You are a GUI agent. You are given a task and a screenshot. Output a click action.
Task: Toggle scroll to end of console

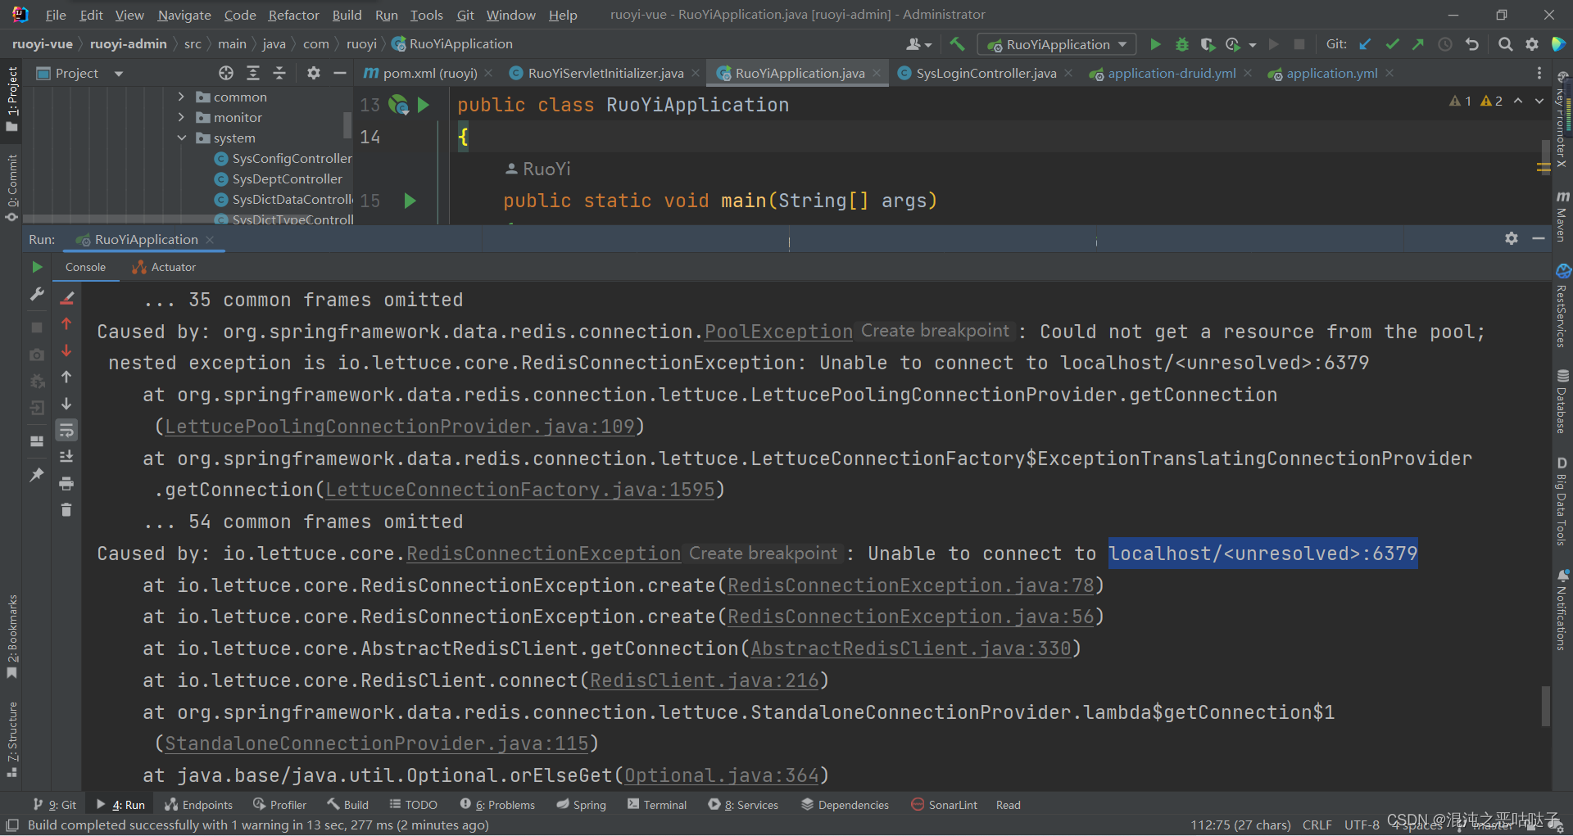(x=67, y=456)
